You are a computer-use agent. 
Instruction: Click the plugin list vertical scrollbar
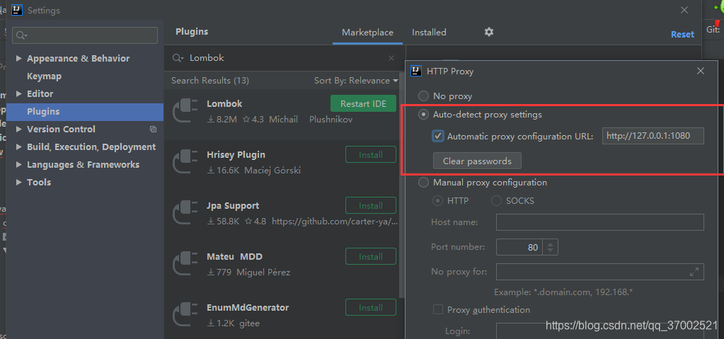[x=401, y=185]
